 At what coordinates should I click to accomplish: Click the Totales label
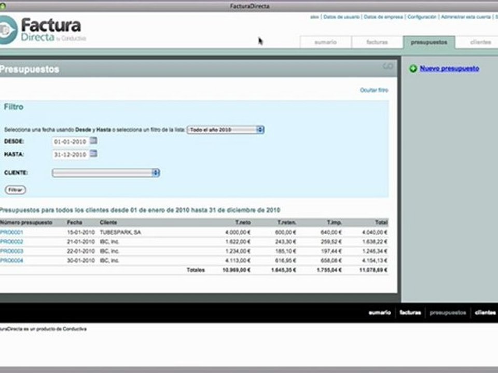196,270
